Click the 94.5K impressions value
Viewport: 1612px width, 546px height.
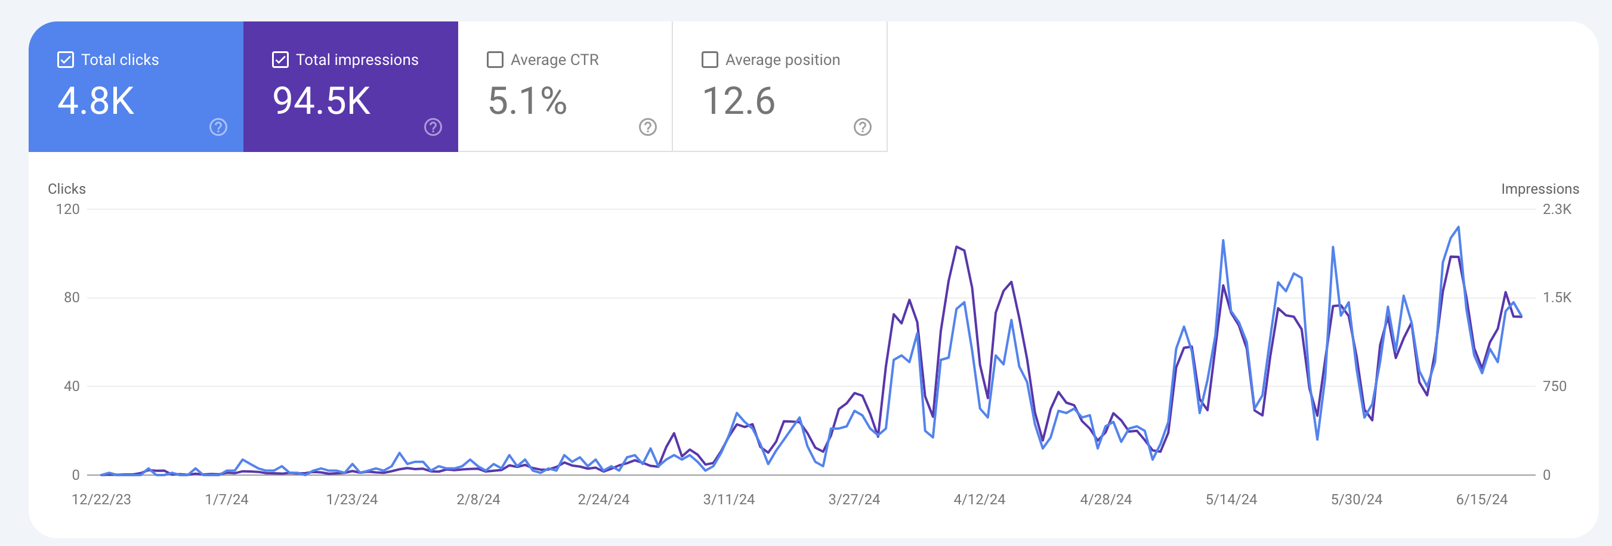click(x=321, y=101)
